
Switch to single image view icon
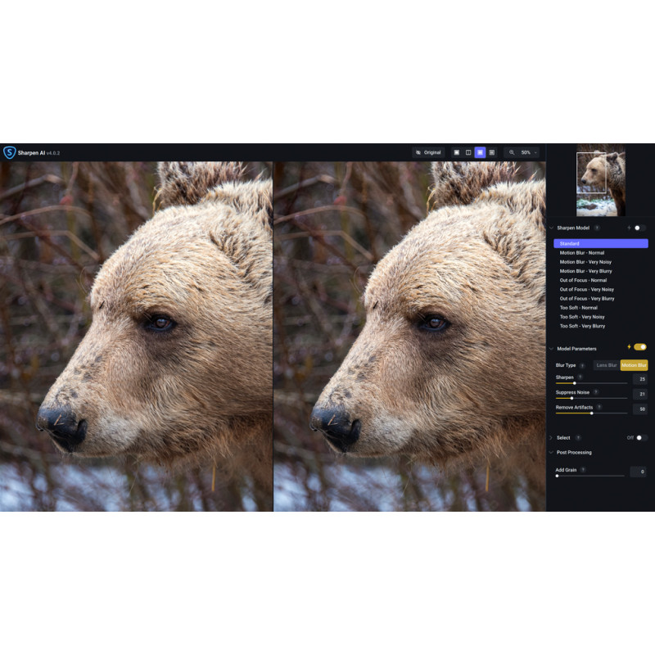tap(457, 152)
